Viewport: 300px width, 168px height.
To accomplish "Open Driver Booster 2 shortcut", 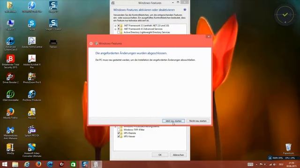I will (10, 78).
